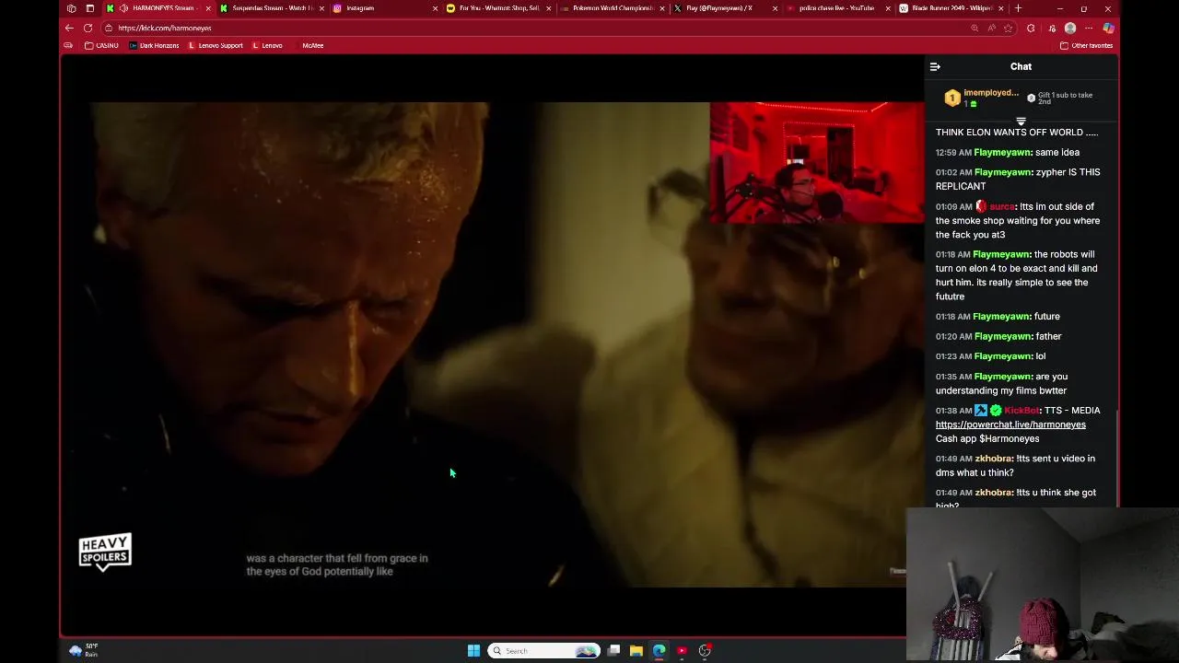
Task: Switch to the Flay (@Flaymeyawn) X tab
Action: (x=725, y=8)
